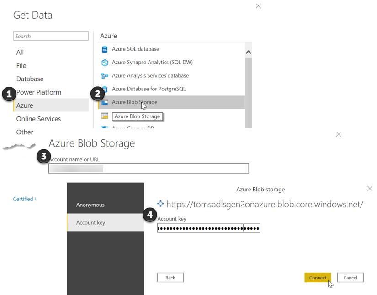Open the Certified connectors link
Image resolution: width=377 pixels, height=295 pixels.
(24, 199)
